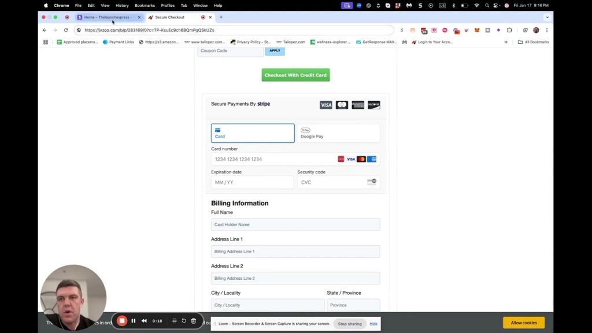Open a new browser tab

(x=221, y=17)
